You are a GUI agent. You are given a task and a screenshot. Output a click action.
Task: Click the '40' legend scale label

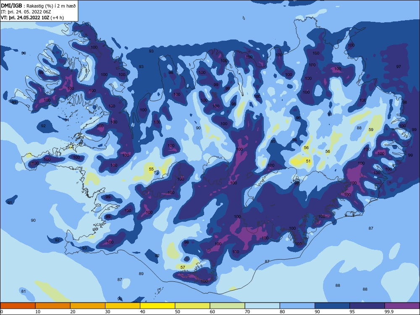coord(142,312)
